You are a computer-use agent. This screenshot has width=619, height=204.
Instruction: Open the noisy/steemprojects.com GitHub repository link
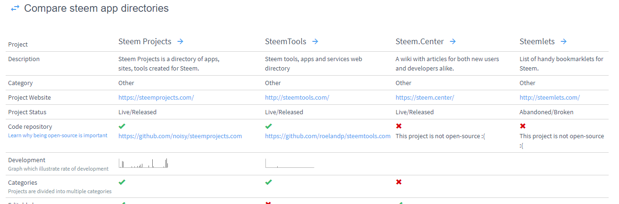tap(180, 136)
